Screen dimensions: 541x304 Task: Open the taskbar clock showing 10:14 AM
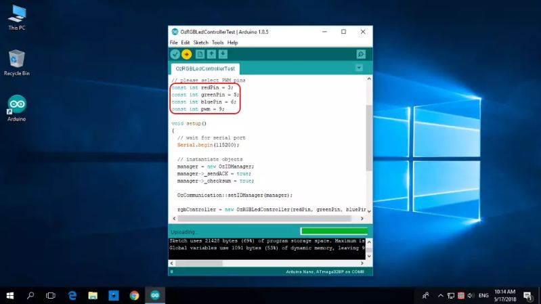[x=505, y=295]
